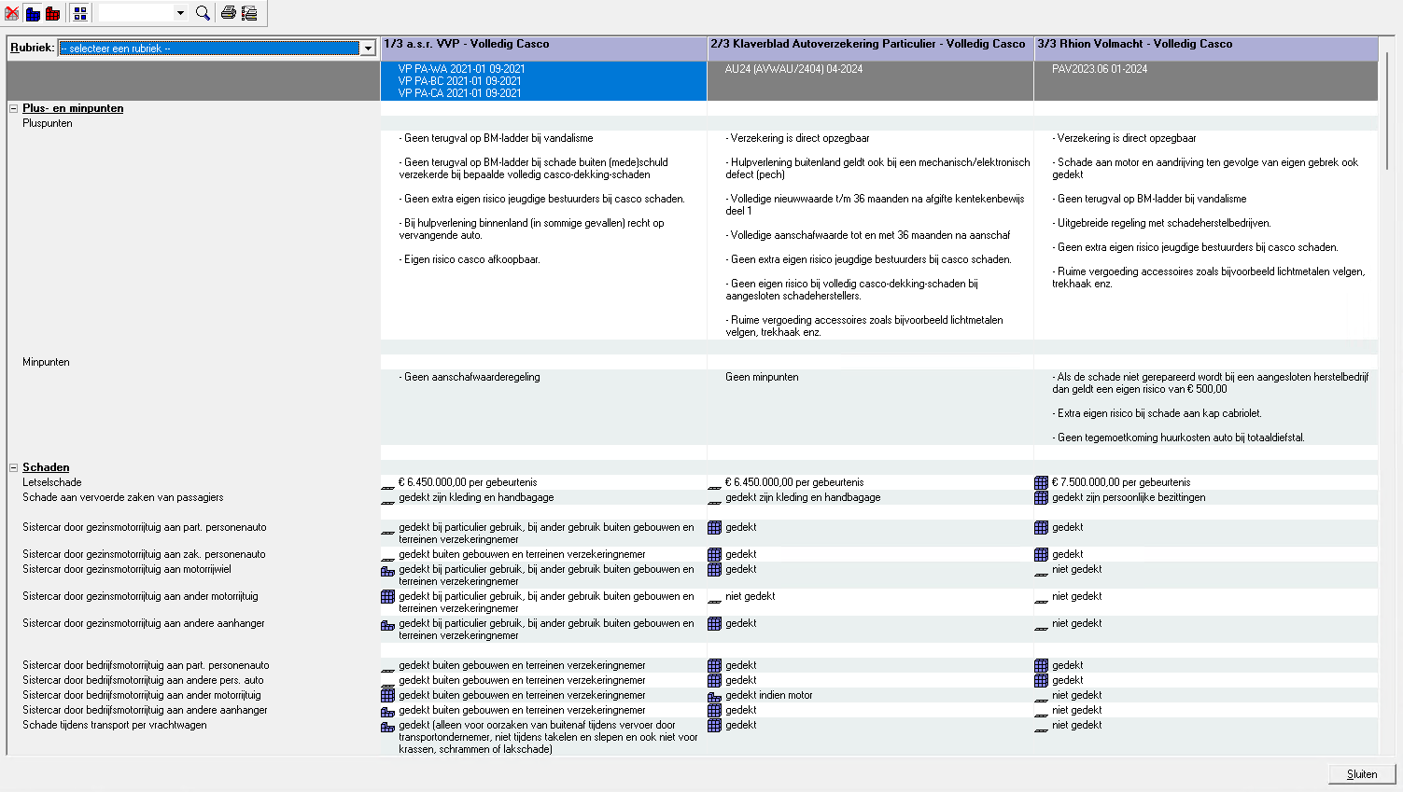This screenshot has height=792, width=1403.
Task: Click the 'Rubriek:' label
Action: pyautogui.click(x=33, y=48)
